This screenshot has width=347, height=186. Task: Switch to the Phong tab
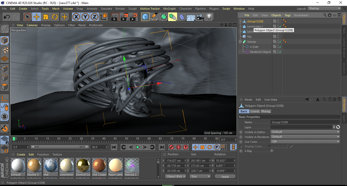tap(266, 111)
